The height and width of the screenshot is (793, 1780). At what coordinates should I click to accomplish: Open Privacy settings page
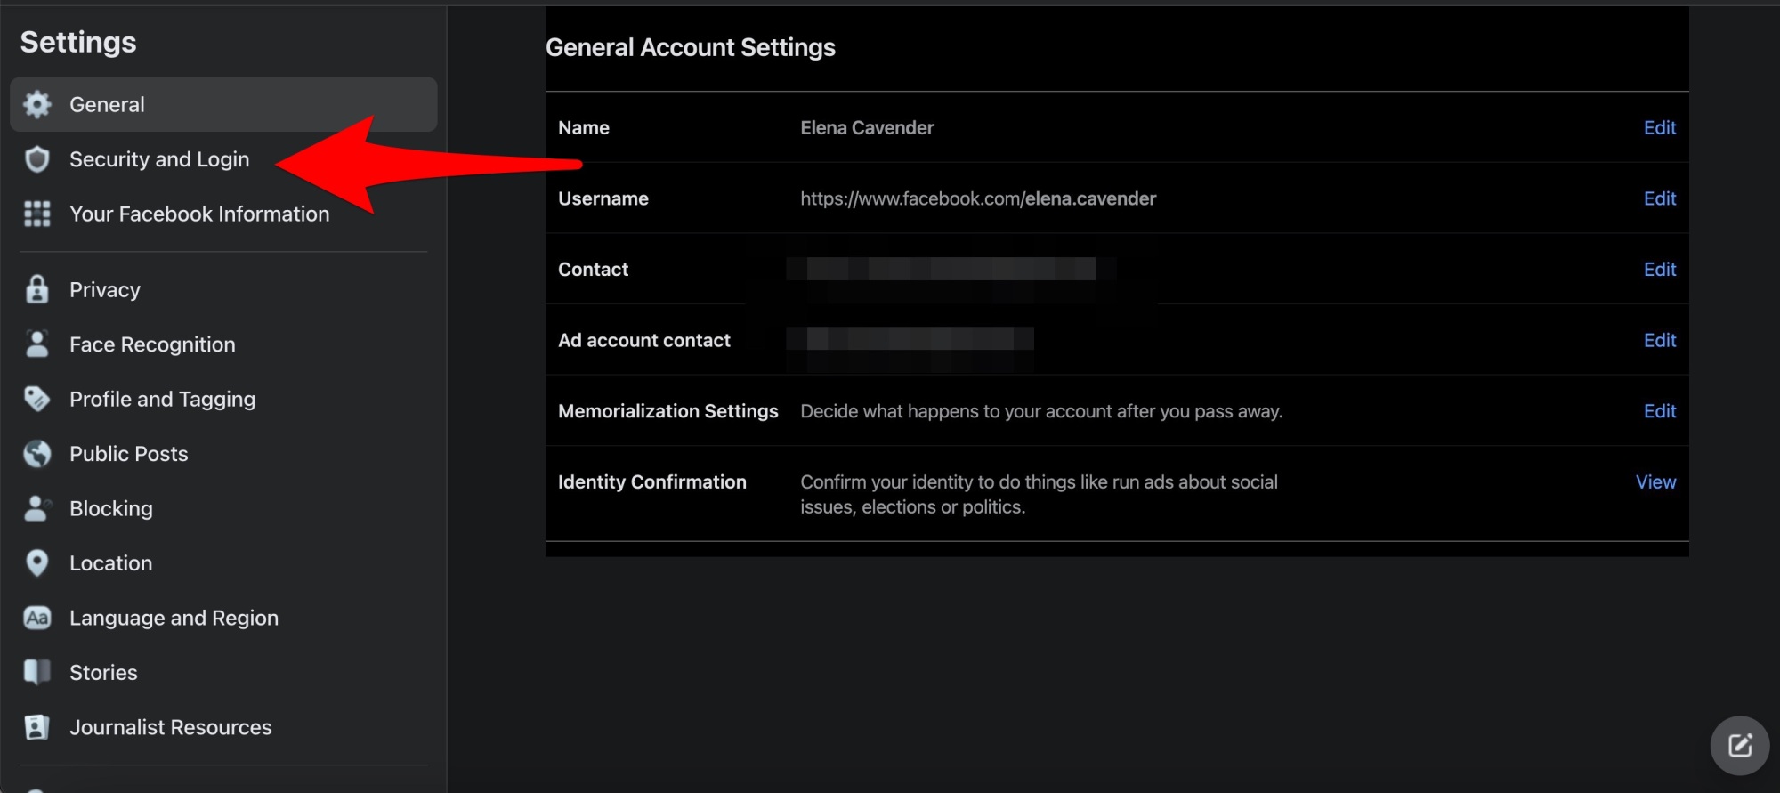pos(223,289)
